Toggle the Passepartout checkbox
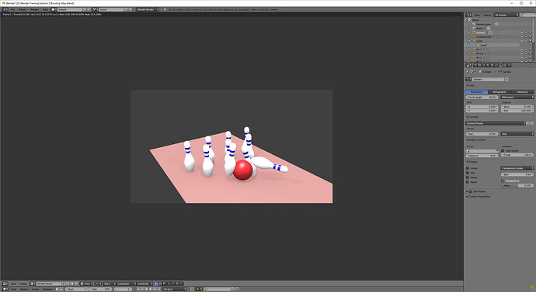Screen dimensions: 536x292 click(x=503, y=180)
